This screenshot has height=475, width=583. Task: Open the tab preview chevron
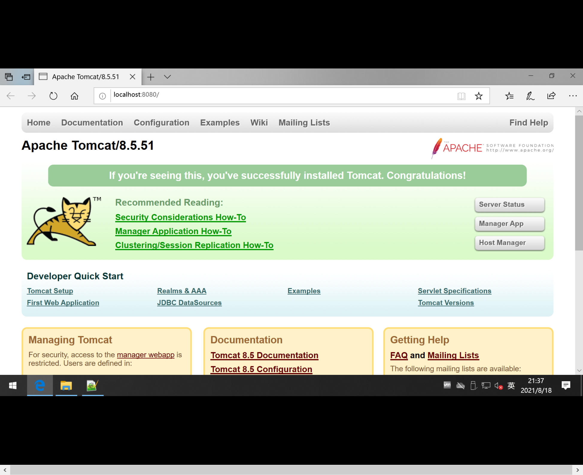pyautogui.click(x=167, y=77)
